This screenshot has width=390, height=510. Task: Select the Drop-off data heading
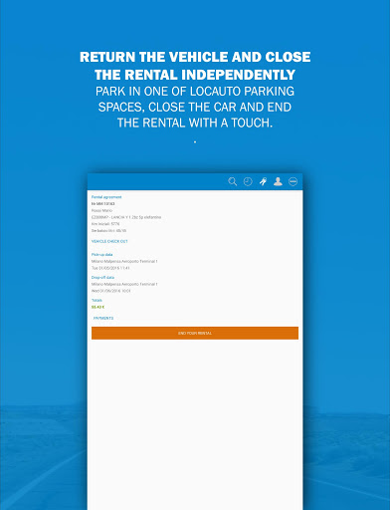point(102,277)
